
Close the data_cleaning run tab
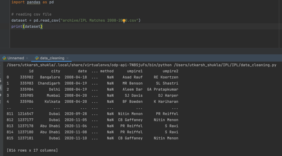[67, 58]
